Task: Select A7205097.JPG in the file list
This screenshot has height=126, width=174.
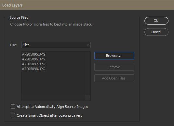Action: tap(33, 64)
